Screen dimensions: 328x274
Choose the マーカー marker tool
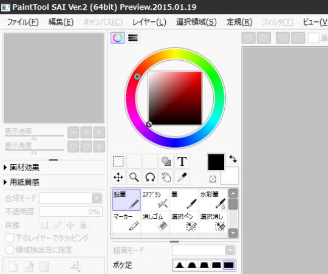pos(126,222)
